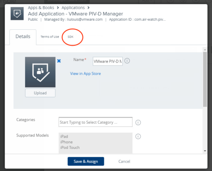Click the Public label in header
The width and height of the screenshot is (212, 171).
(x=33, y=19)
